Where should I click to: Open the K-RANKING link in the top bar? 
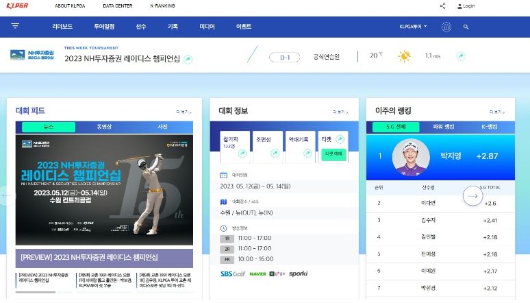tap(162, 6)
